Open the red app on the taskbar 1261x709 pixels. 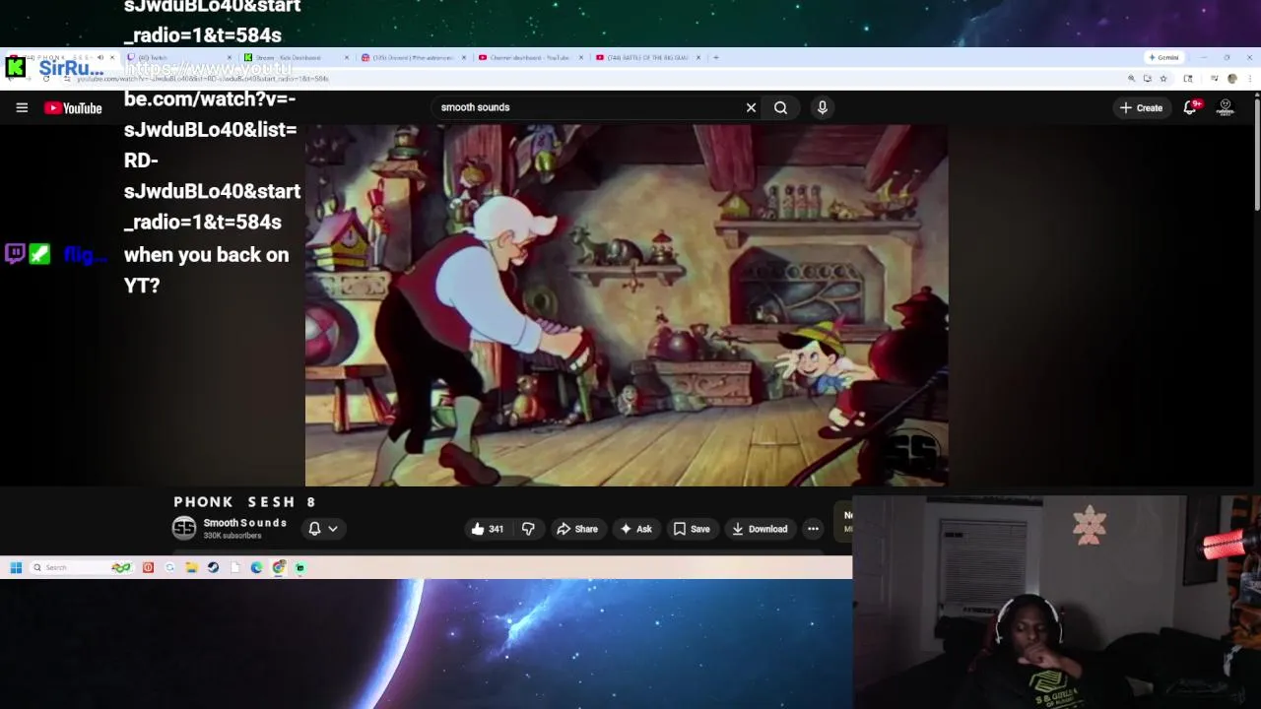(x=148, y=567)
